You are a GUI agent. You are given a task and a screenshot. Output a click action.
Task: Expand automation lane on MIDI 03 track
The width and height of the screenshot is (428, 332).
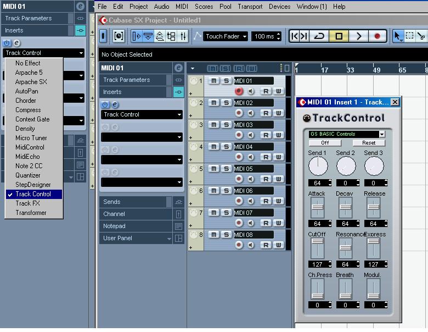tap(190, 137)
